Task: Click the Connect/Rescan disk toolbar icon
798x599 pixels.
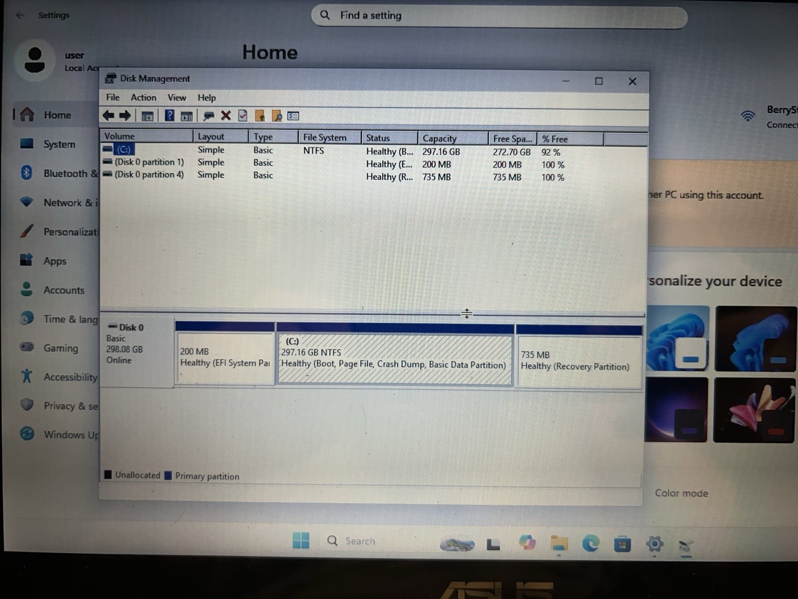Action: pos(208,116)
